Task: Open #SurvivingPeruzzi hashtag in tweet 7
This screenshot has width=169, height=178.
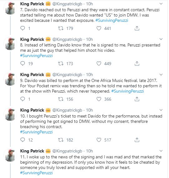Action: 112,21
